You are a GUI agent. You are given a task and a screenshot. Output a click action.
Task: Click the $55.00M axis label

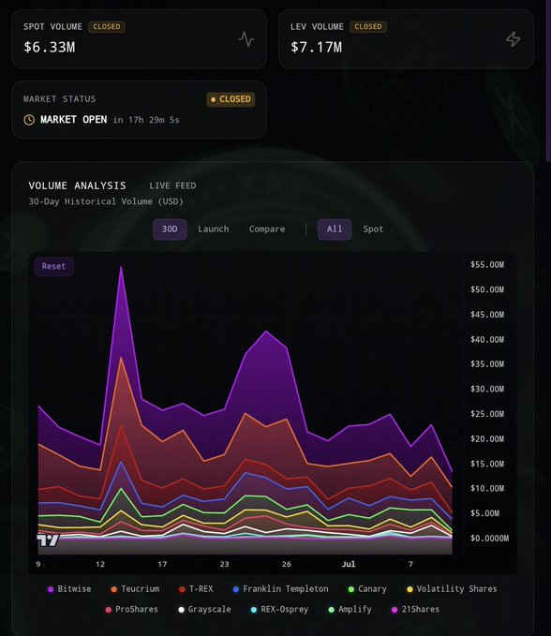coord(487,265)
